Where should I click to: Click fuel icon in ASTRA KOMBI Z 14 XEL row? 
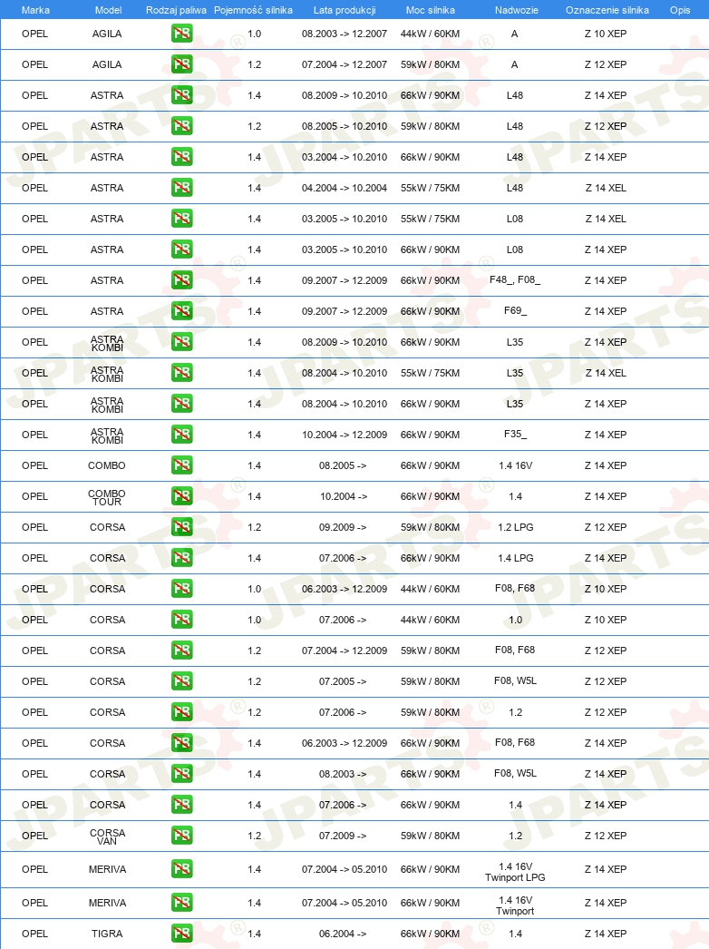coord(181,373)
